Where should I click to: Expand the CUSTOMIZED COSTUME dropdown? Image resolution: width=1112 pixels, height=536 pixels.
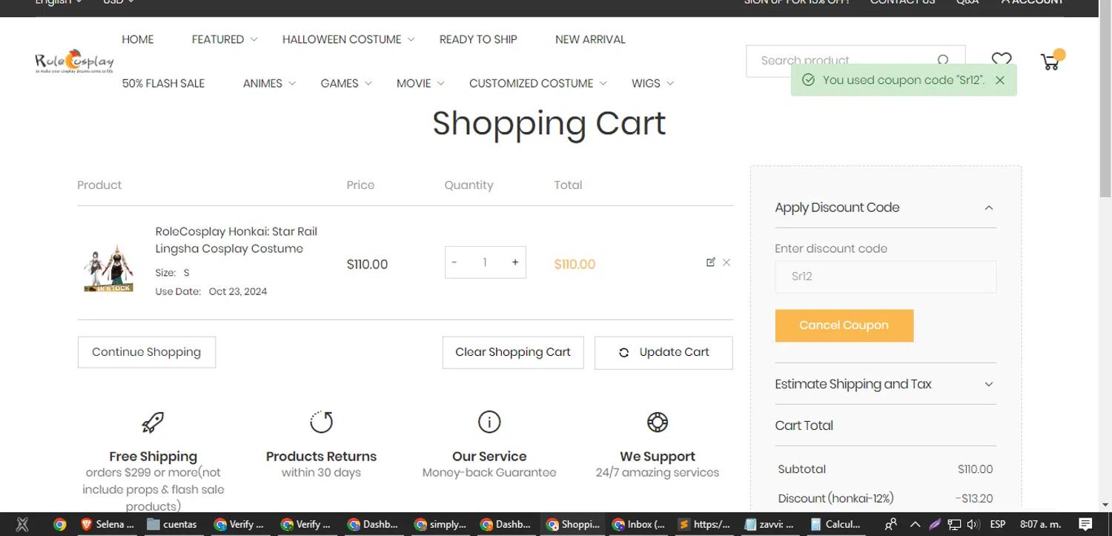coord(603,83)
